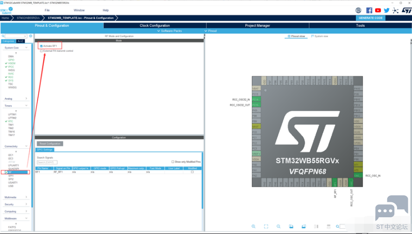
Task: Switch to Project Manager tab
Action: click(258, 26)
